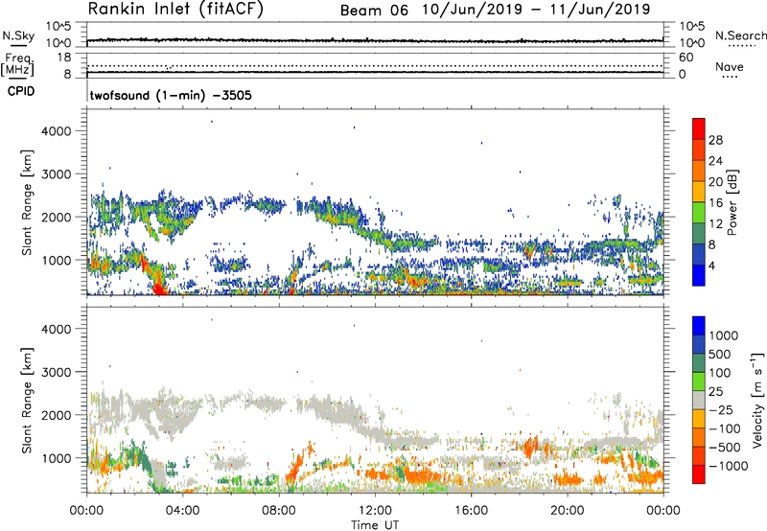Screen dimensions: 767x531
Task: Click the '-1000' tick on the Velocity scale
Action: [728, 466]
